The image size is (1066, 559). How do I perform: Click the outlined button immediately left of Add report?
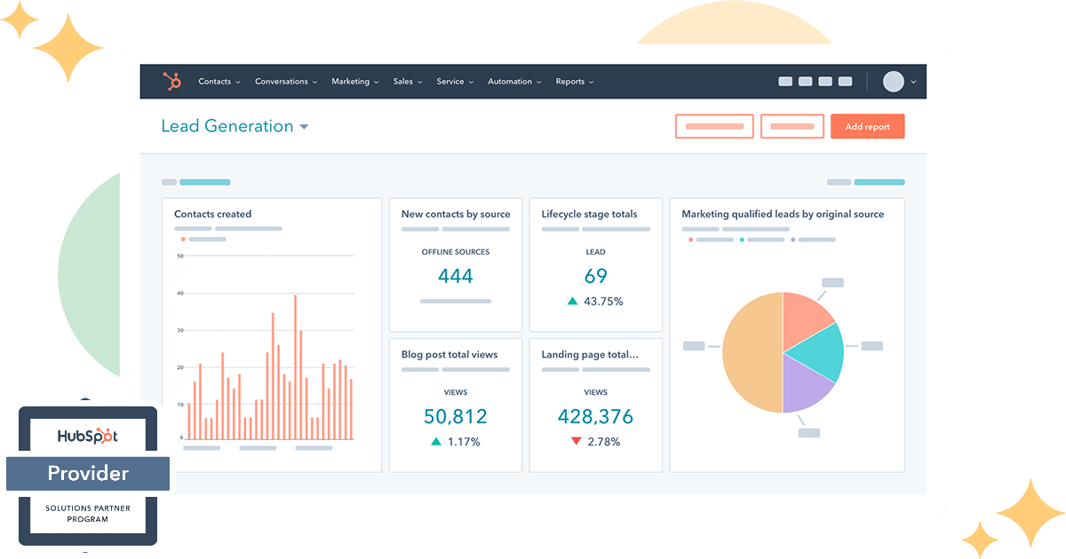tap(792, 127)
